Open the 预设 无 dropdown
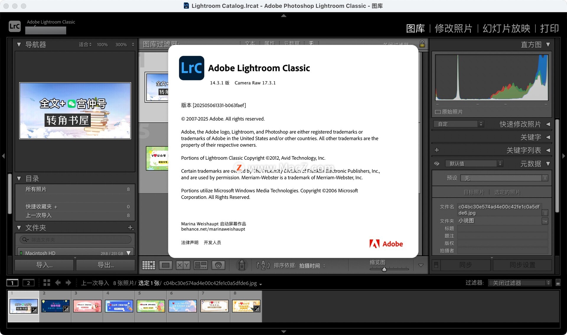The width and height of the screenshot is (567, 335). [x=504, y=178]
